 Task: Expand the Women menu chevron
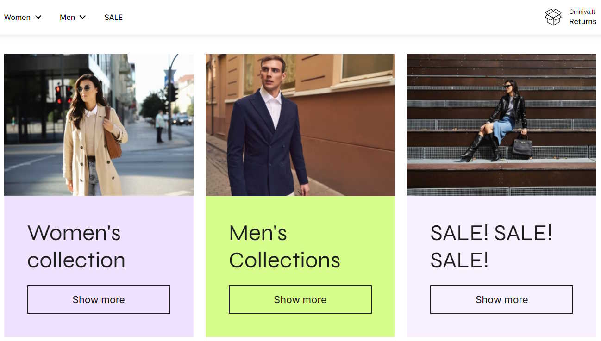pos(38,17)
